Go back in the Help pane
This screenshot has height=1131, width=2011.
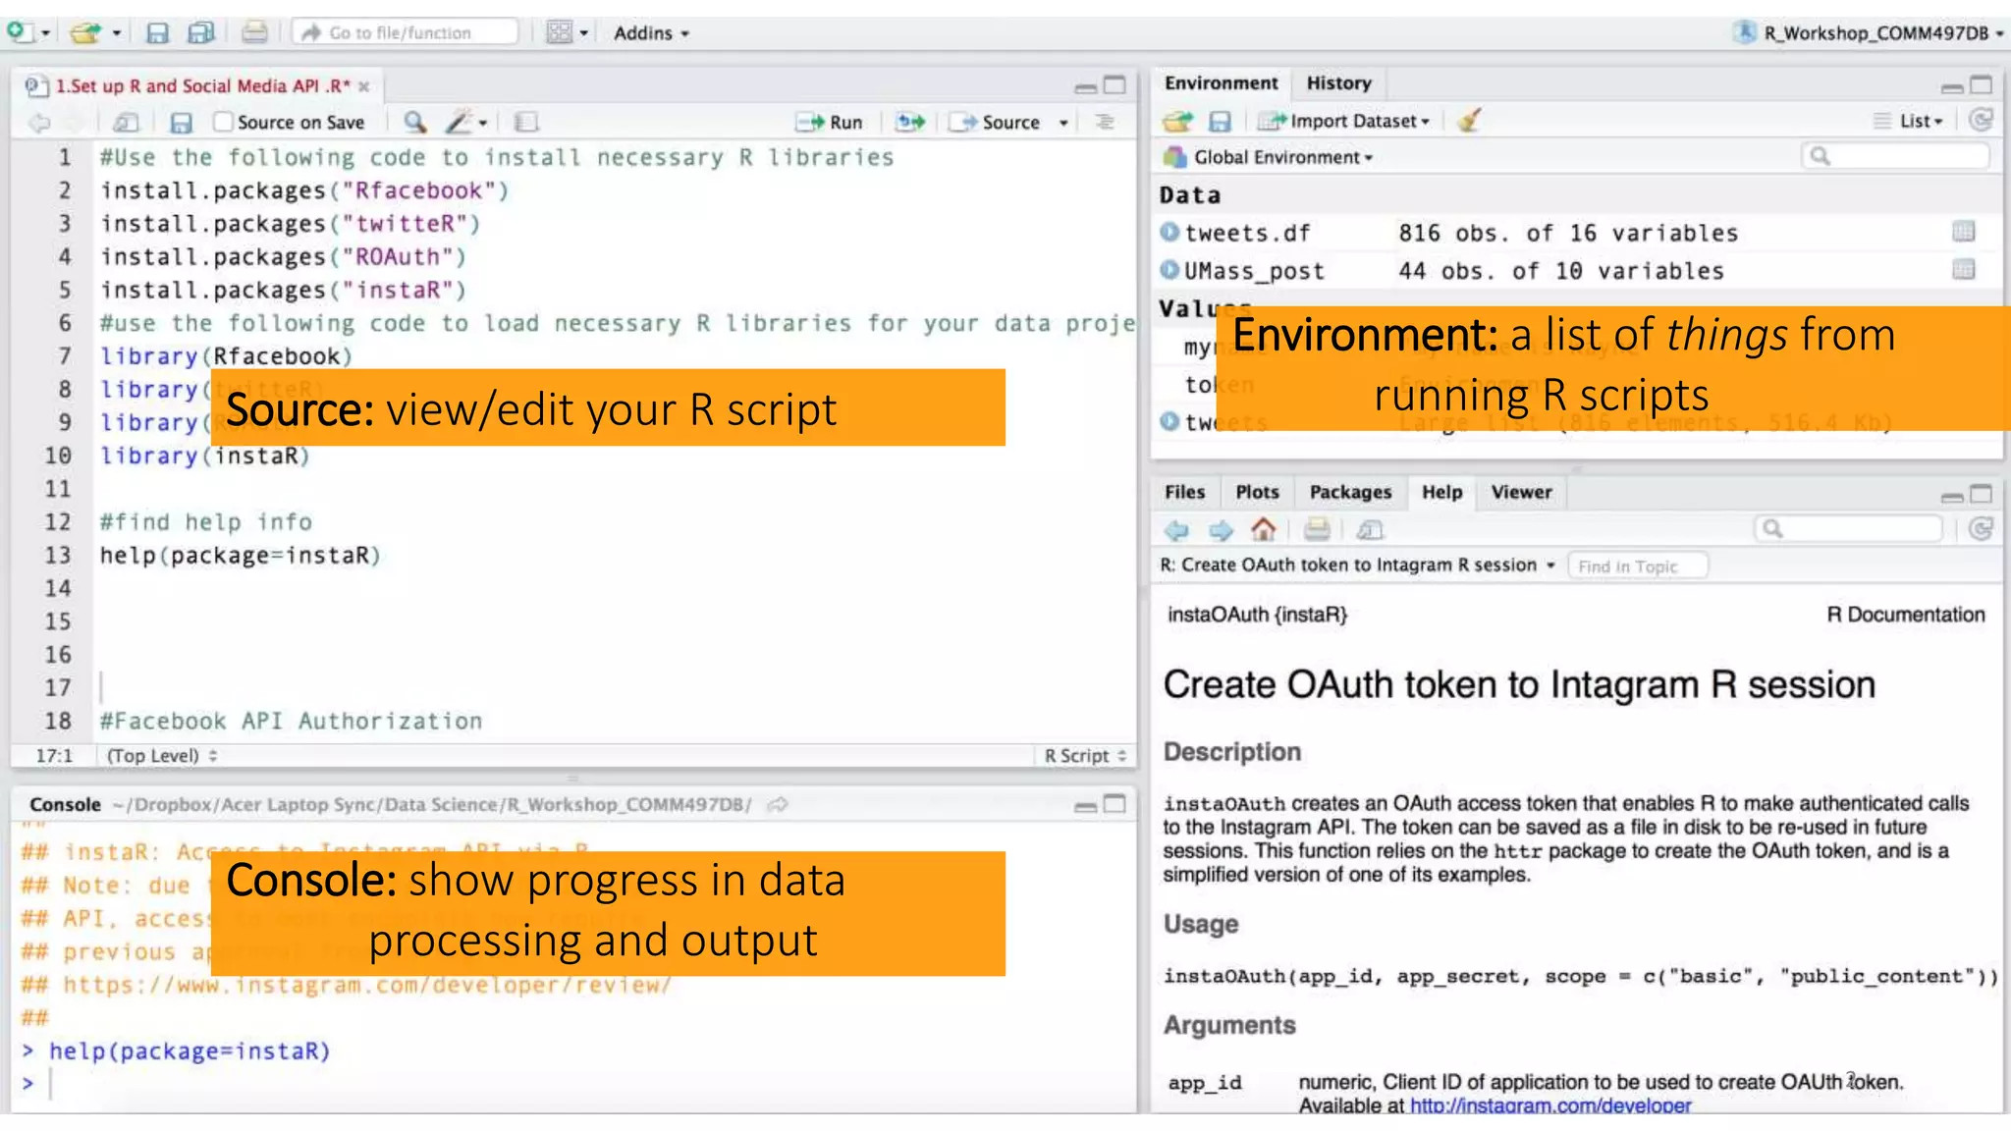point(1176,530)
